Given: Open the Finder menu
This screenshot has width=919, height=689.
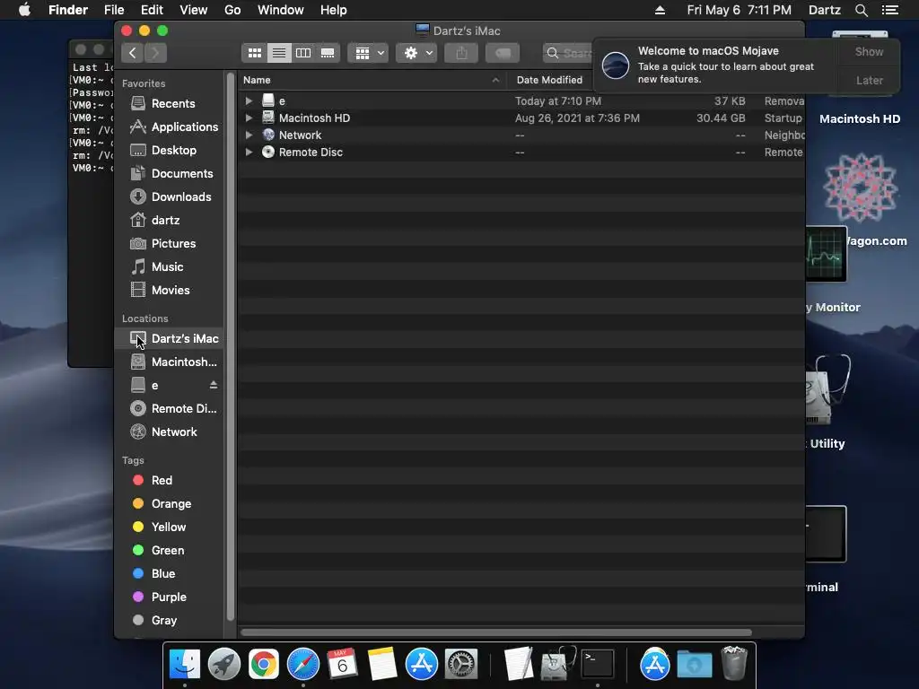Looking at the screenshot, I should 68,10.
